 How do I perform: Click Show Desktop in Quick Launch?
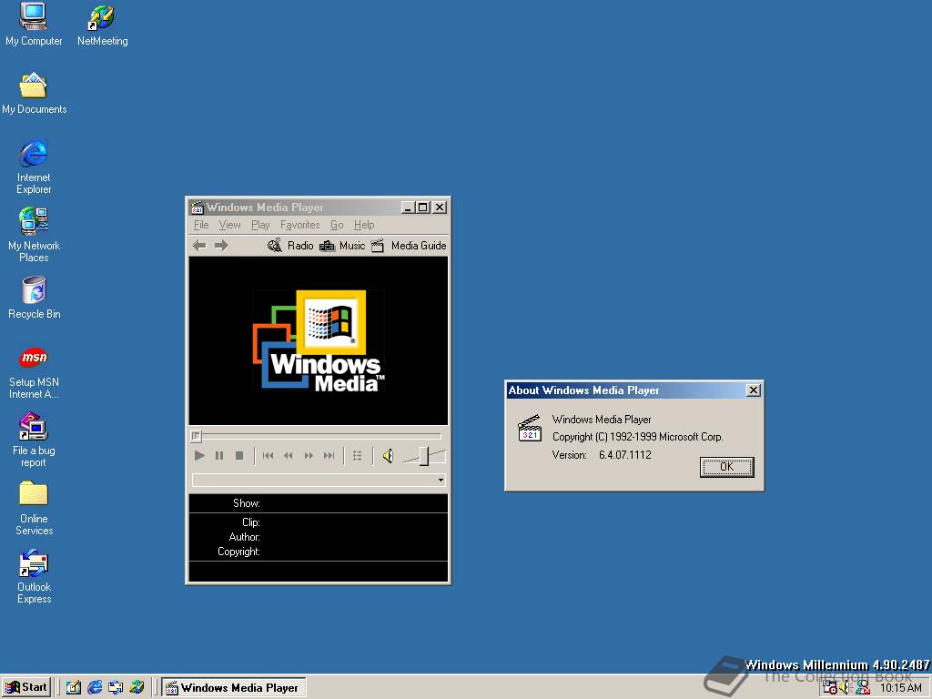[x=74, y=687]
